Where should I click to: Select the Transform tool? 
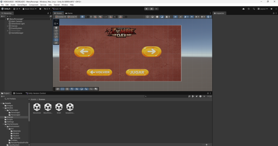[x=56, y=43]
